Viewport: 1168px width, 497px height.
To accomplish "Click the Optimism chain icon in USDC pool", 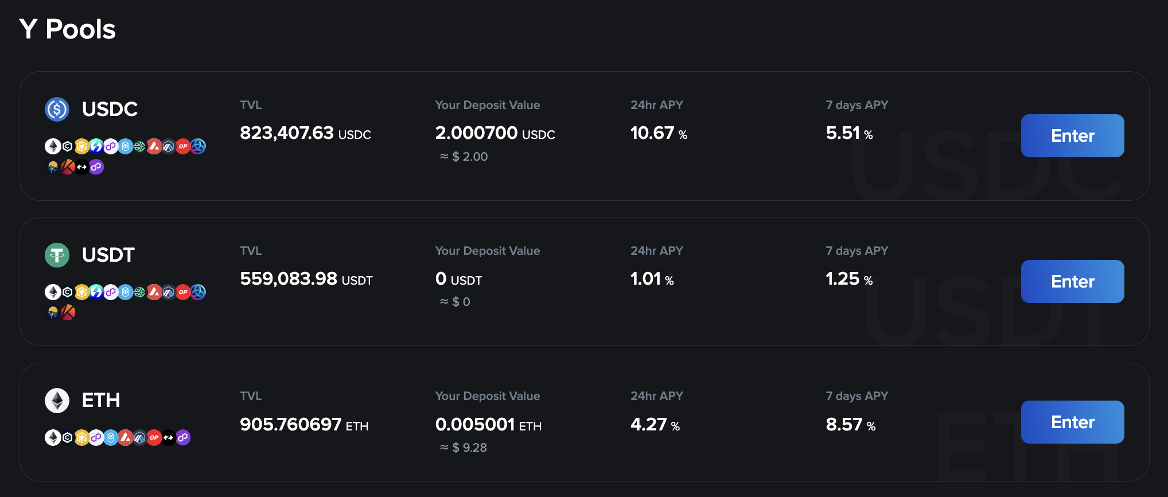I will pos(183,146).
